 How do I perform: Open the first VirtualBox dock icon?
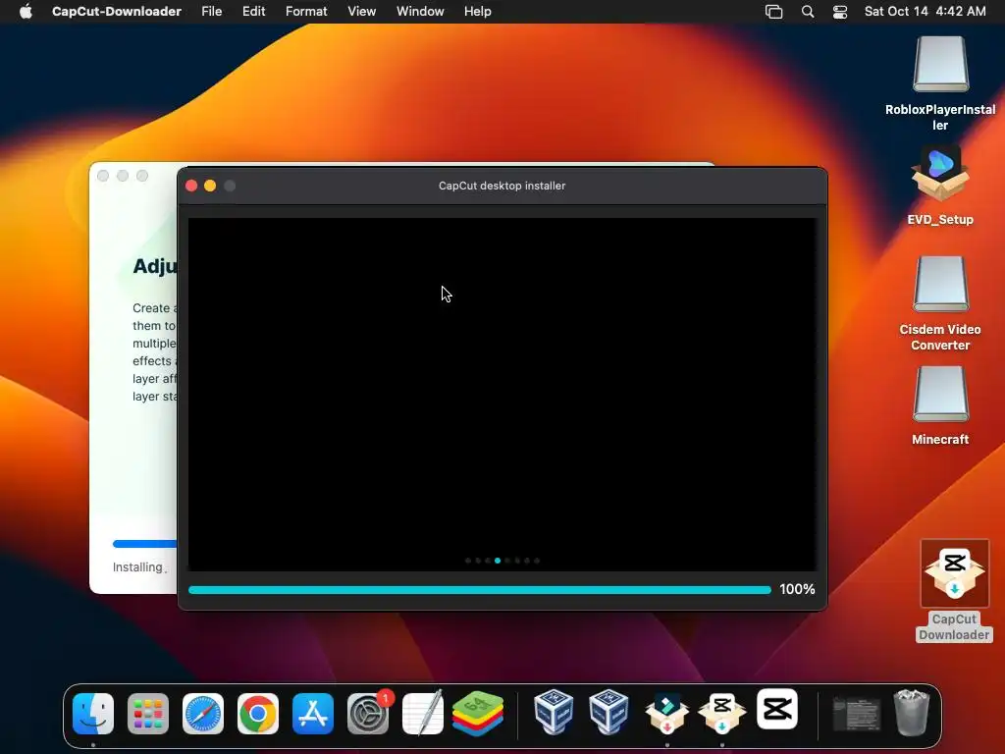point(554,712)
